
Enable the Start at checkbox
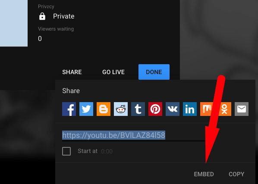tap(66, 151)
